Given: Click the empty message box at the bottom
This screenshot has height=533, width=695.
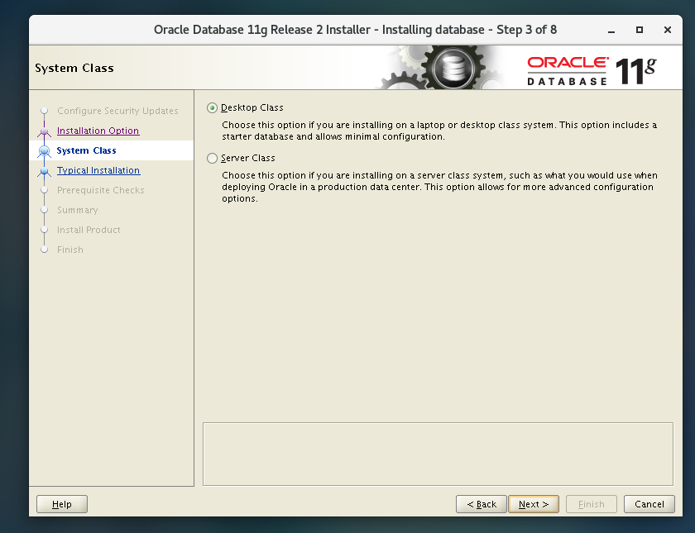Looking at the screenshot, I should [438, 454].
